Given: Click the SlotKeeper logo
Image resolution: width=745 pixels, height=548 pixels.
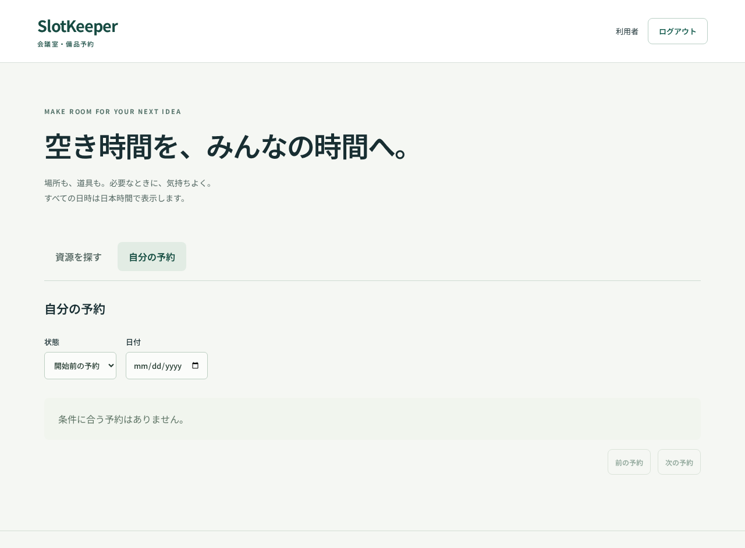Looking at the screenshot, I should [x=77, y=27].
